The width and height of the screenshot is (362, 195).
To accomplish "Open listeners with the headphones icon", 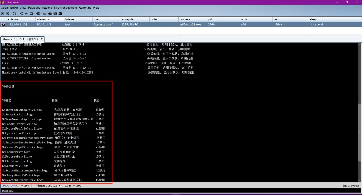I will pyautogui.click(x=14, y=14).
